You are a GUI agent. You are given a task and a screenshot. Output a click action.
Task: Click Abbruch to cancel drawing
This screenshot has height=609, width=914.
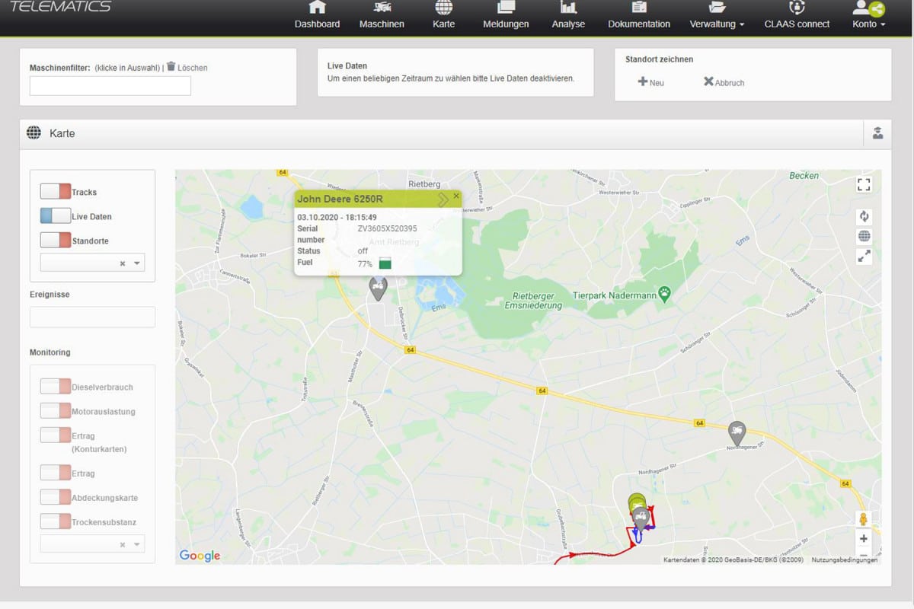click(730, 83)
